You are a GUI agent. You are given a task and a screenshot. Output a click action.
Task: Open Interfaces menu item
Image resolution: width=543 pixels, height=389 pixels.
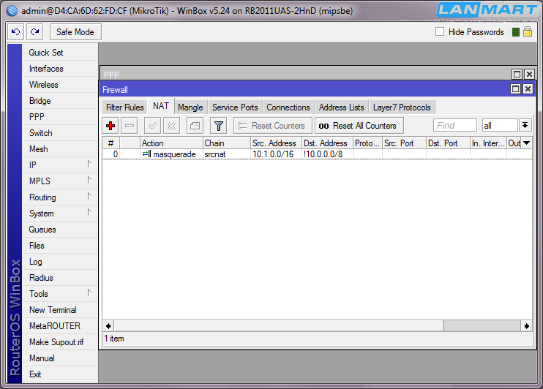[x=59, y=69]
